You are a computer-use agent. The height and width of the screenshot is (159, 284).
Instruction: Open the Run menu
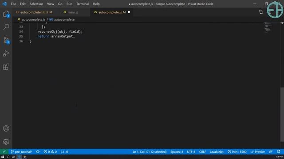(69, 4)
